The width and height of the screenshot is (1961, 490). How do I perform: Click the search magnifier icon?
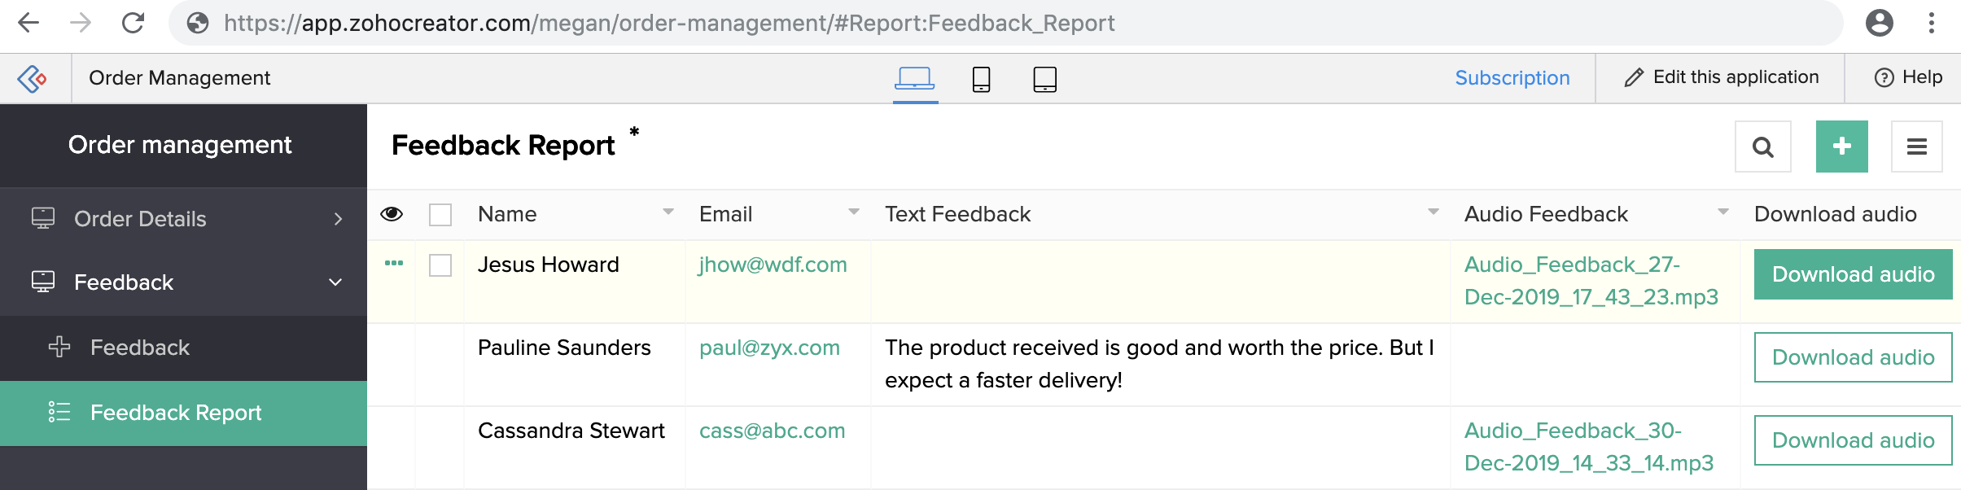pos(1762,147)
